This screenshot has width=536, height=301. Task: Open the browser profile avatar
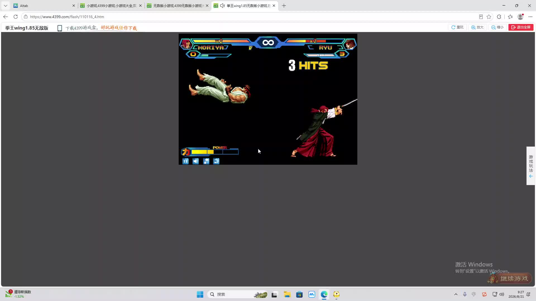[x=520, y=17]
